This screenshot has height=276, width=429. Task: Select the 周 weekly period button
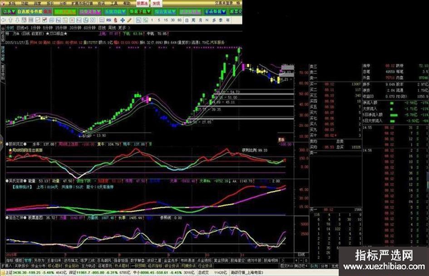tap(193, 20)
